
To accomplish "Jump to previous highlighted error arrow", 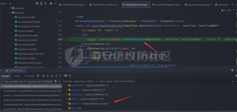I will 233,10.
